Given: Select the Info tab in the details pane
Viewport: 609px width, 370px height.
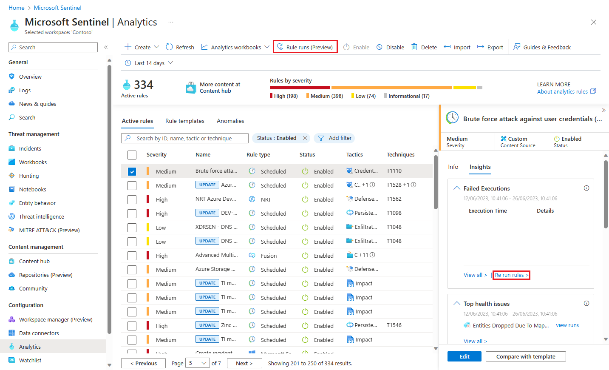Looking at the screenshot, I should (x=453, y=167).
